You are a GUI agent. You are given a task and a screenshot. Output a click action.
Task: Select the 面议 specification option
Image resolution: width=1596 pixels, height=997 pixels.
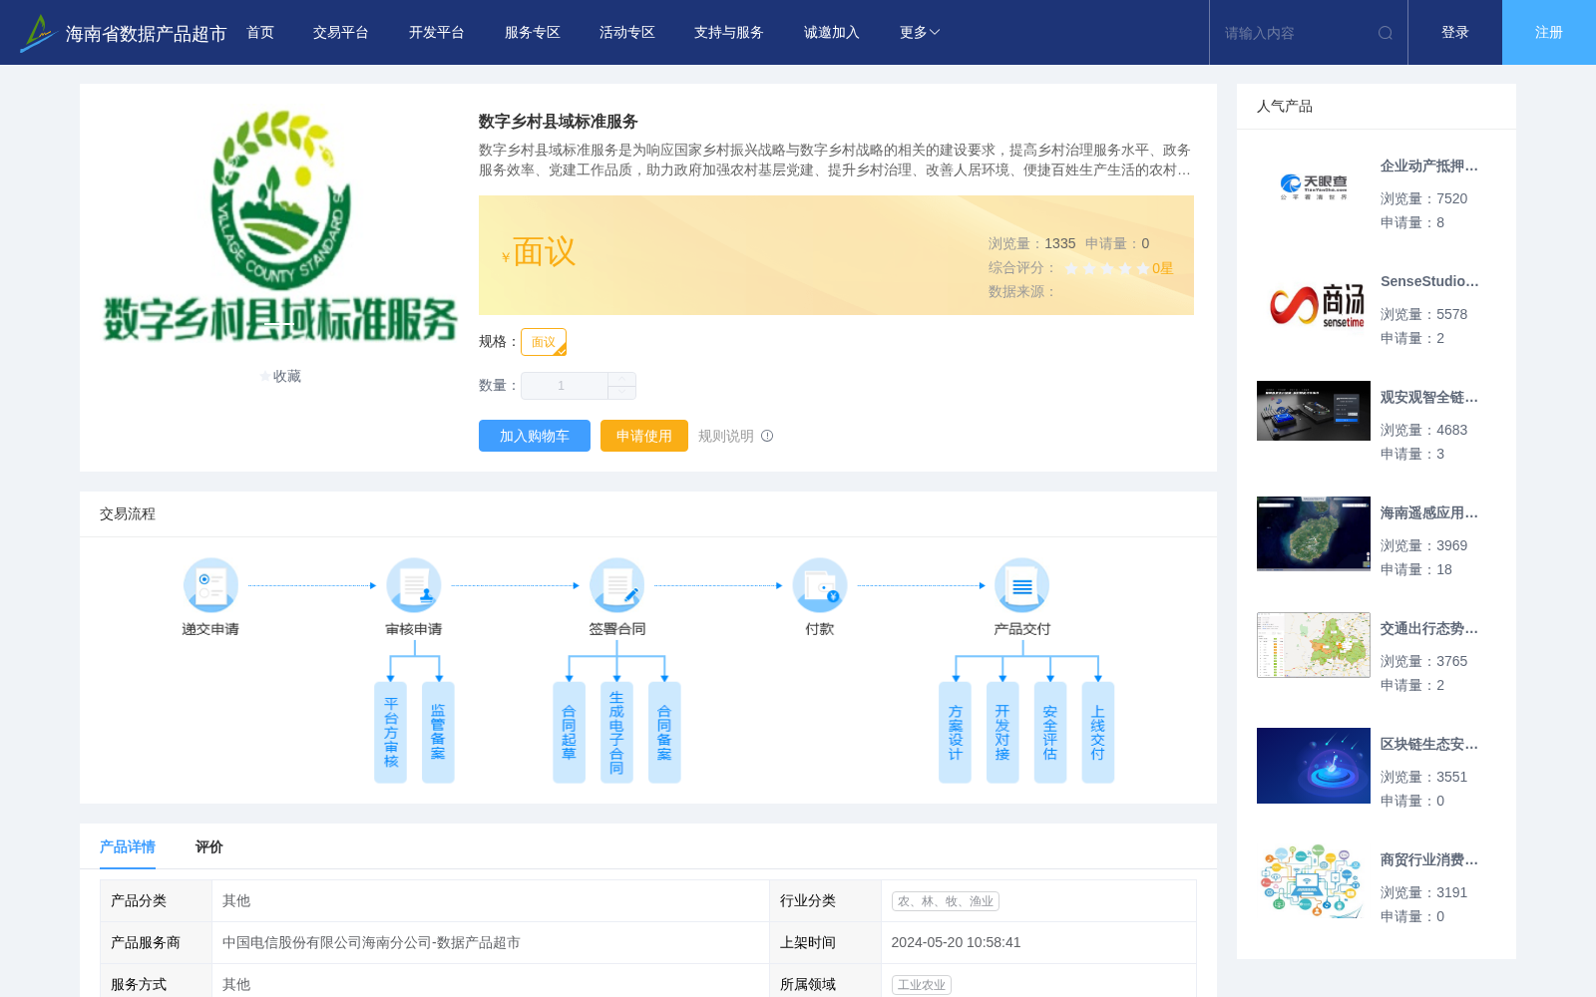[544, 342]
